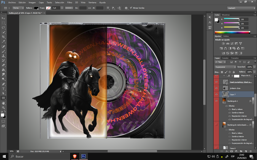
Task: Click the Brightness/Contrast adjustment icon
Action: pos(223,43)
